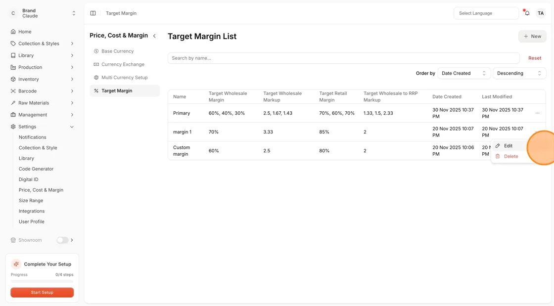Expand the Inventory submenu chevron

72,79
